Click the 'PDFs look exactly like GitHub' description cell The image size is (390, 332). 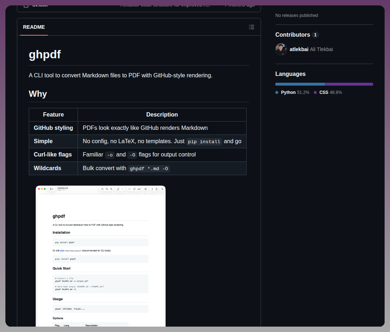pyautogui.click(x=162, y=128)
